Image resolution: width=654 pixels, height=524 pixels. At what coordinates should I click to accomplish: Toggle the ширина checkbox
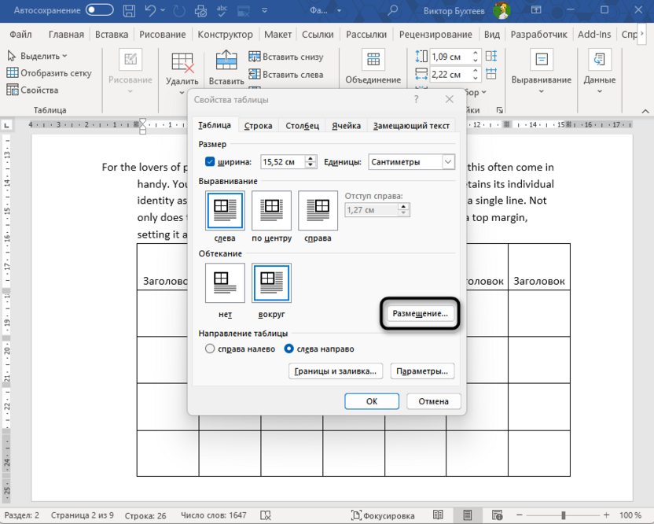[x=210, y=161]
